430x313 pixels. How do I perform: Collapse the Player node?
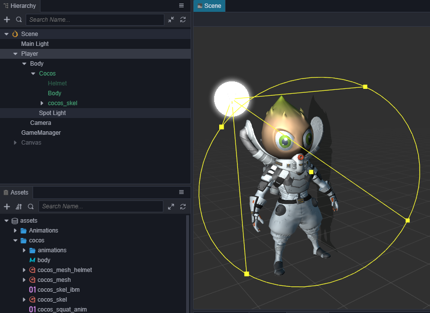pos(15,54)
